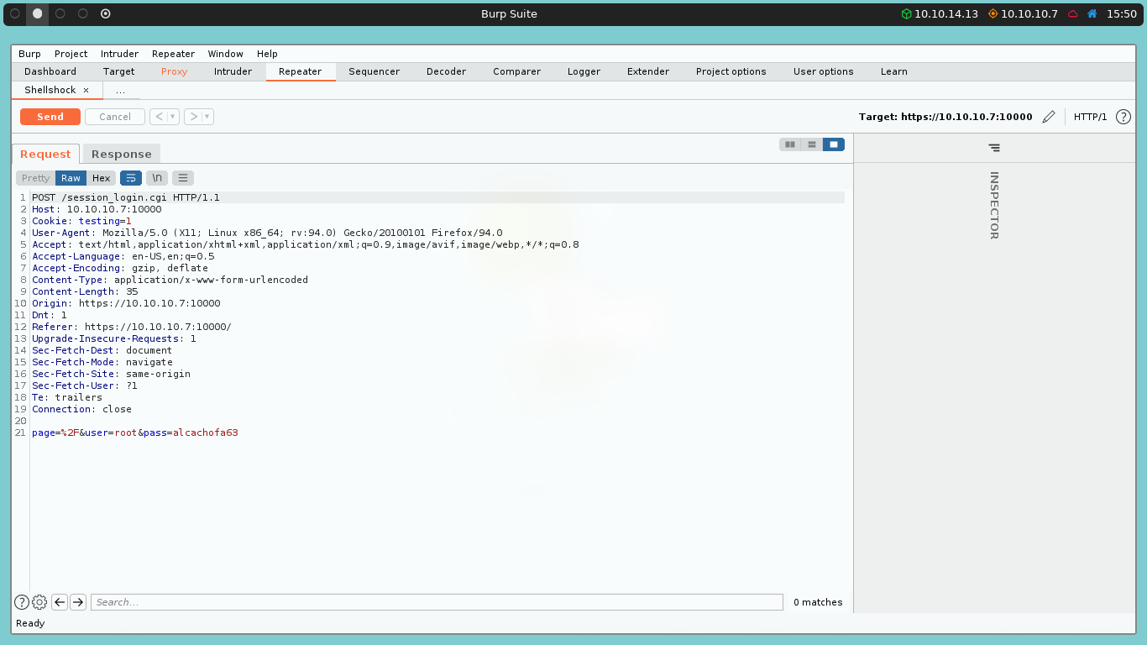The image size is (1147, 645).
Task: Edit target with the pencil icon
Action: [x=1048, y=117]
